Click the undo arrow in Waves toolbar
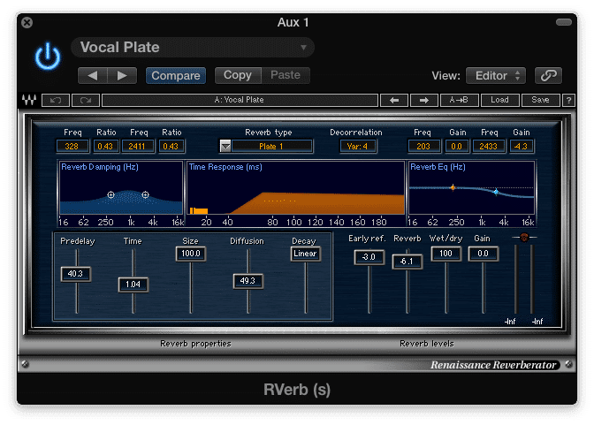594x425 pixels. coord(56,101)
